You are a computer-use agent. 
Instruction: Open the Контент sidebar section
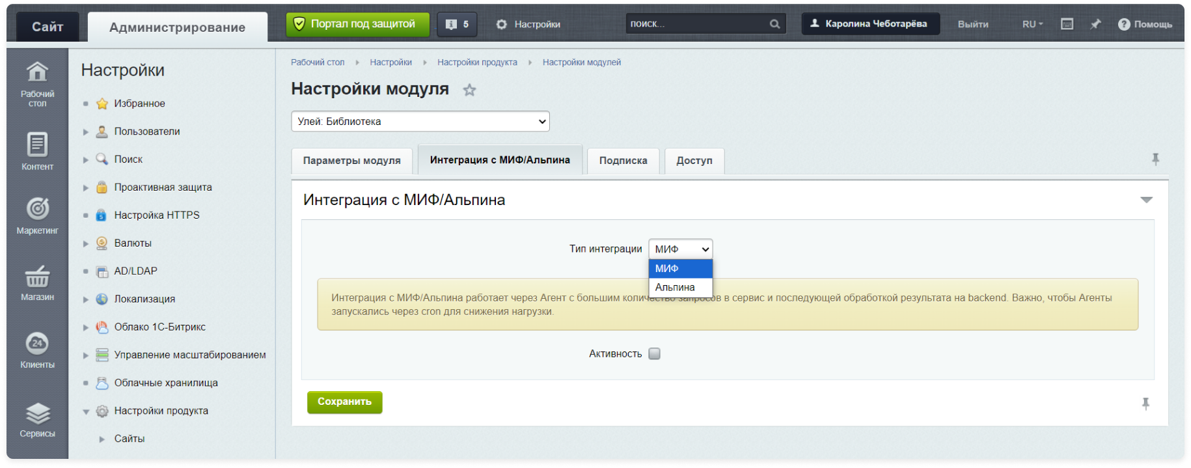click(37, 152)
